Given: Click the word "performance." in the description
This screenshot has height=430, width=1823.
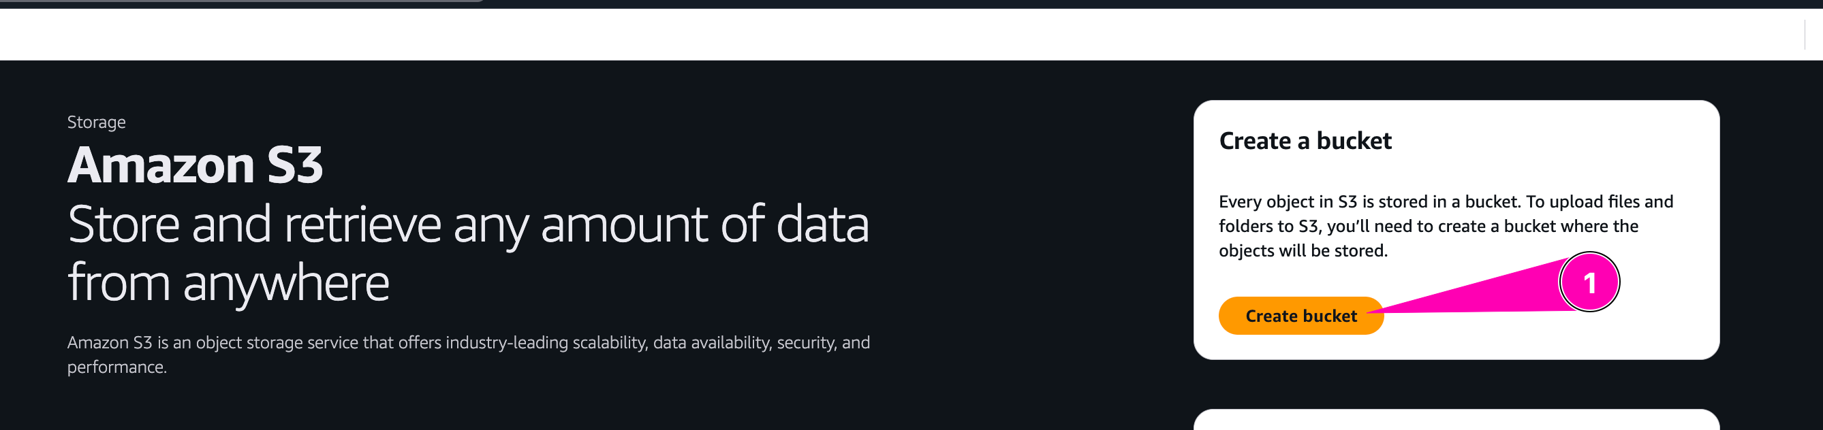Looking at the screenshot, I should click(116, 367).
